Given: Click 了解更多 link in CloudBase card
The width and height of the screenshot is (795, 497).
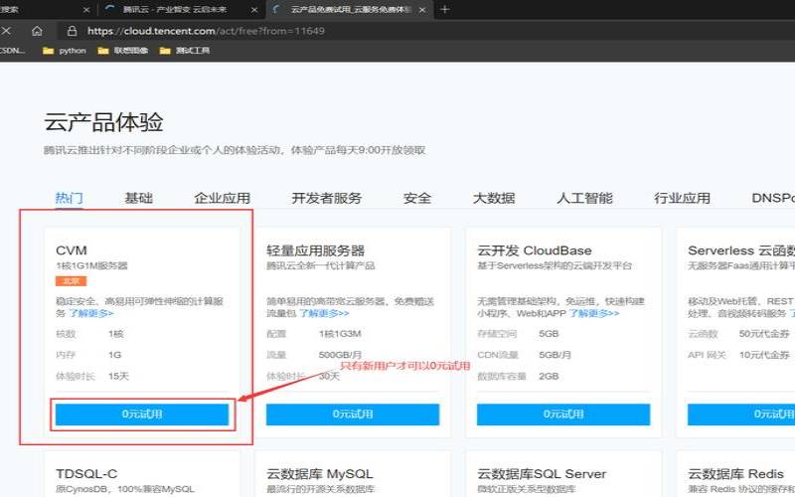Looking at the screenshot, I should (593, 312).
